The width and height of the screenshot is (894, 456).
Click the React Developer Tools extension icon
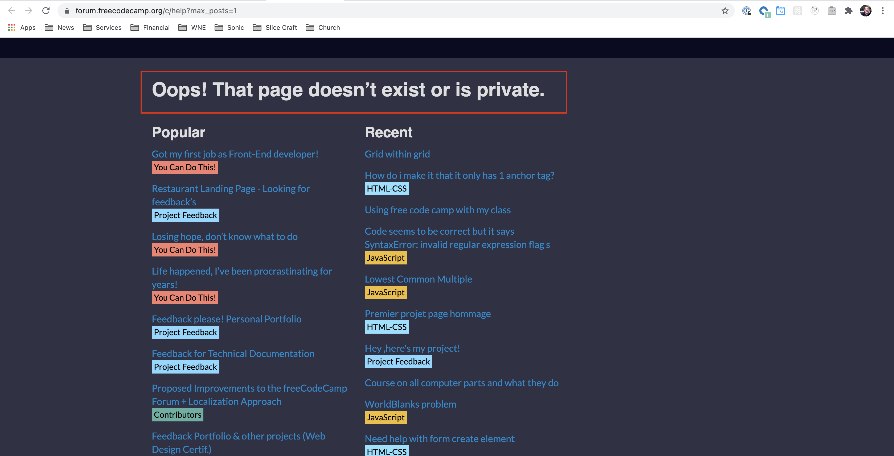tap(797, 11)
